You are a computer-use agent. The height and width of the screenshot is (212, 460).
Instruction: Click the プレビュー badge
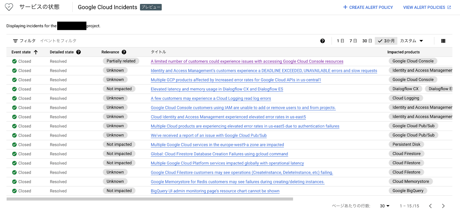pyautogui.click(x=151, y=7)
